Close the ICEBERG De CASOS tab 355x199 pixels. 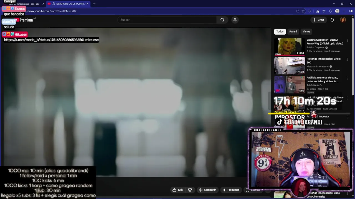click(x=88, y=4)
